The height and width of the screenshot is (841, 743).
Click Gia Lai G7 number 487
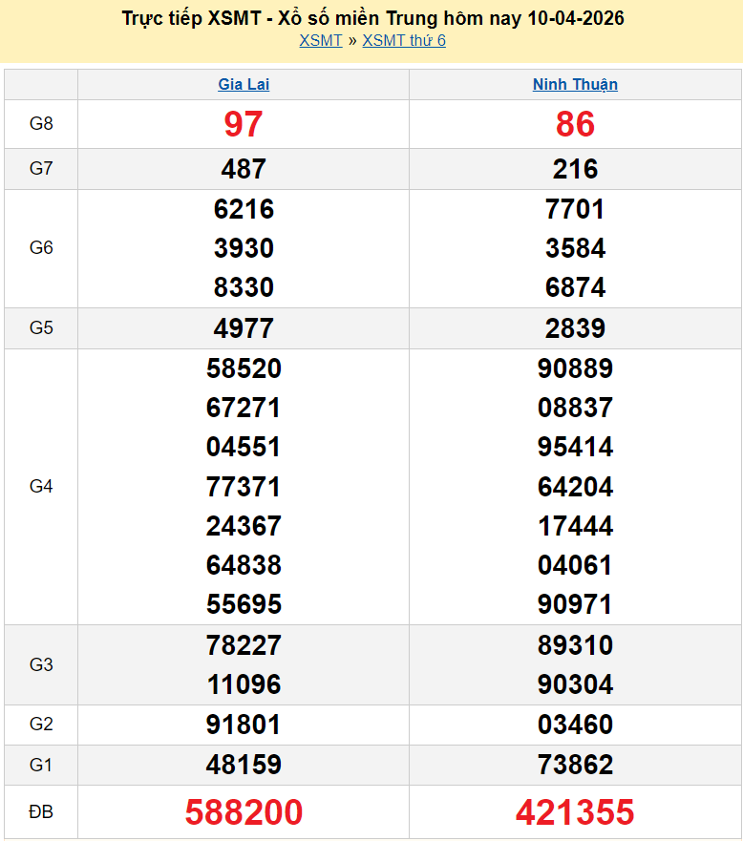pyautogui.click(x=244, y=169)
